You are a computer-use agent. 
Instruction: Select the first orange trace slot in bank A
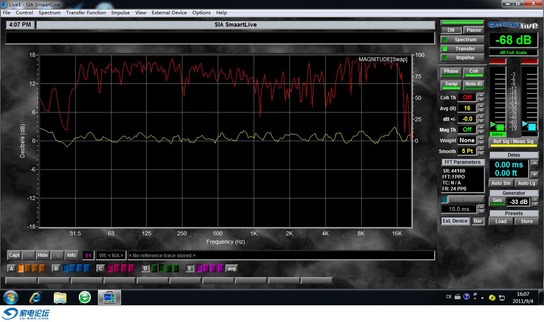(21, 268)
